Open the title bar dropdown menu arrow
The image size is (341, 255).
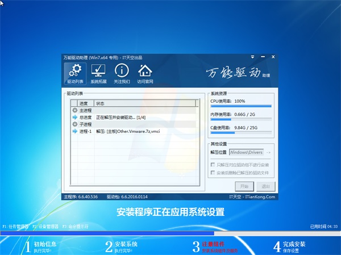point(252,58)
